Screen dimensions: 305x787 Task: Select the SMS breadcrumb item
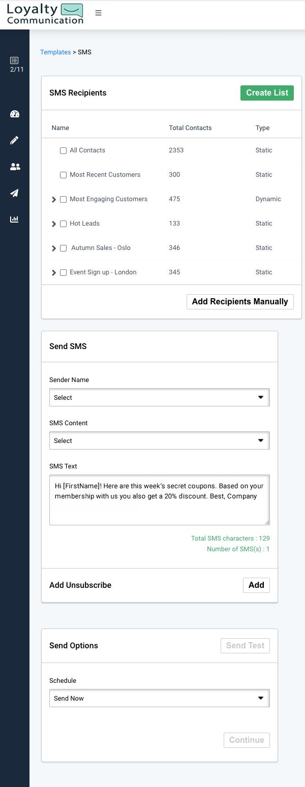click(x=84, y=52)
